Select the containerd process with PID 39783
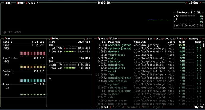 coord(149,65)
